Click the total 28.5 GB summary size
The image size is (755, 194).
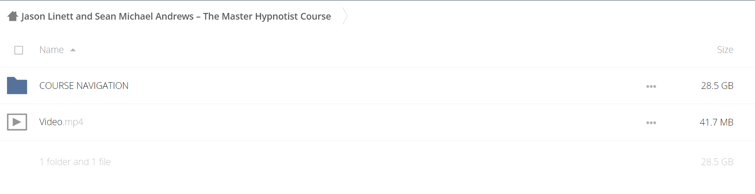[x=717, y=162]
